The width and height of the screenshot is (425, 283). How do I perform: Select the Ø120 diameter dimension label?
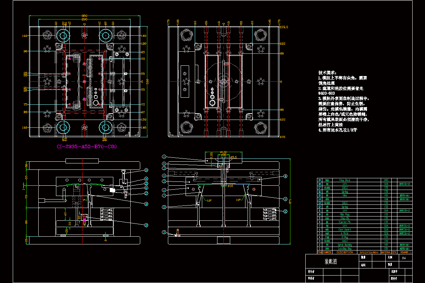pos(224,153)
